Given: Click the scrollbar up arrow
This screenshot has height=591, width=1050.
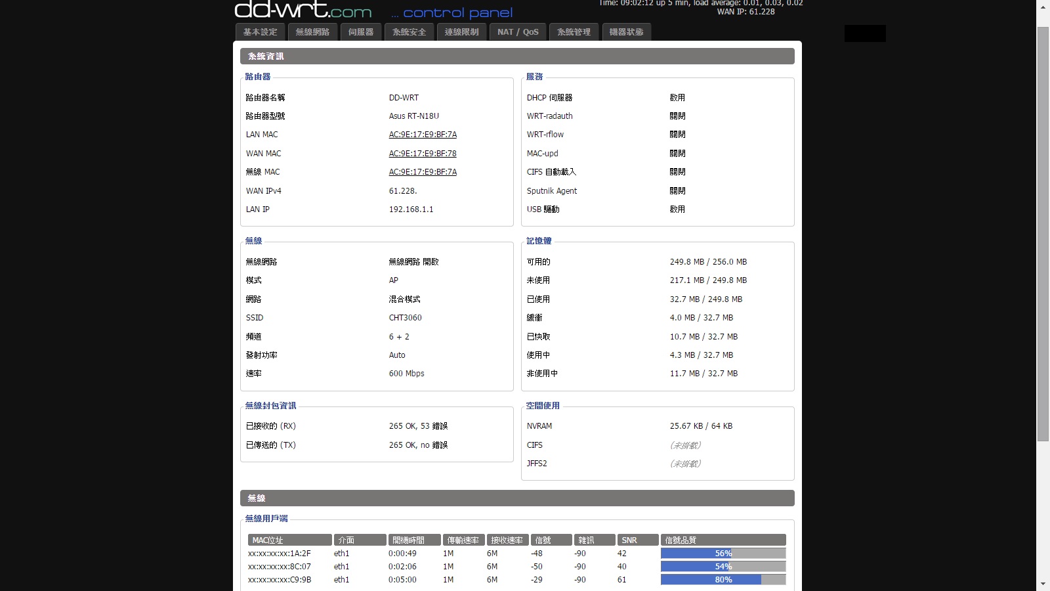Looking at the screenshot, I should point(1043,7).
